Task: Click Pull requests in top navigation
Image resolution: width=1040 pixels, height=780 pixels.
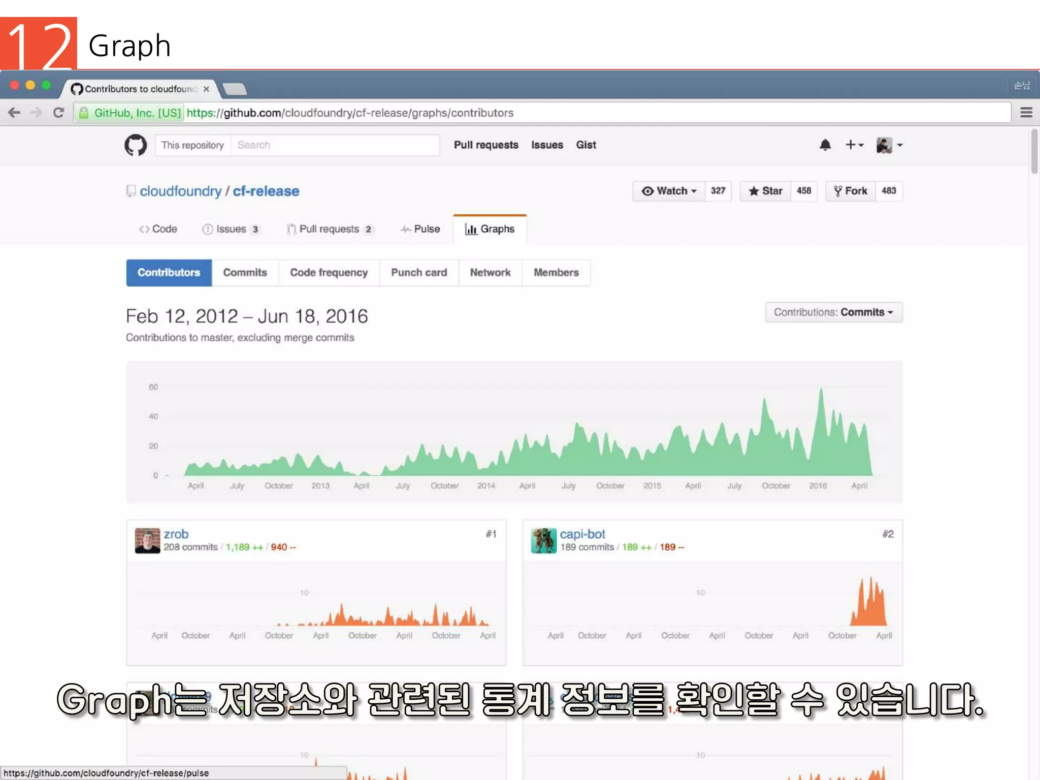Action: 486,145
